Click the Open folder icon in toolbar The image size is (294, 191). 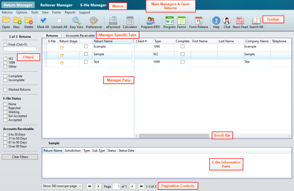[6, 21]
